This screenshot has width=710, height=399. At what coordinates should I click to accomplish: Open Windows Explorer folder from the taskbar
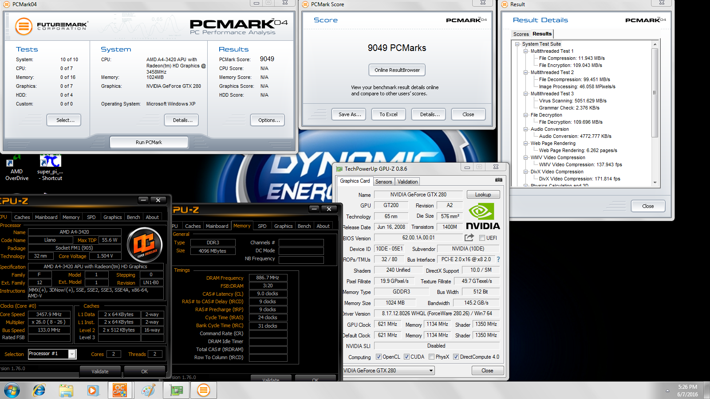66,391
